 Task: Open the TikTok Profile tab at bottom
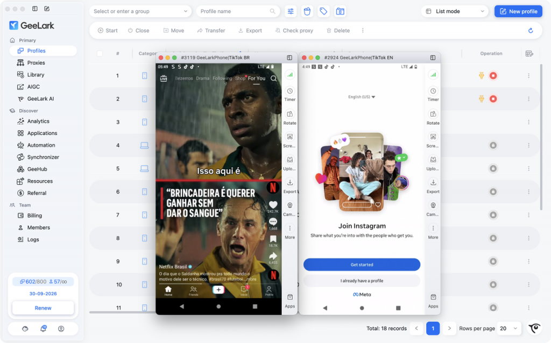pyautogui.click(x=269, y=291)
